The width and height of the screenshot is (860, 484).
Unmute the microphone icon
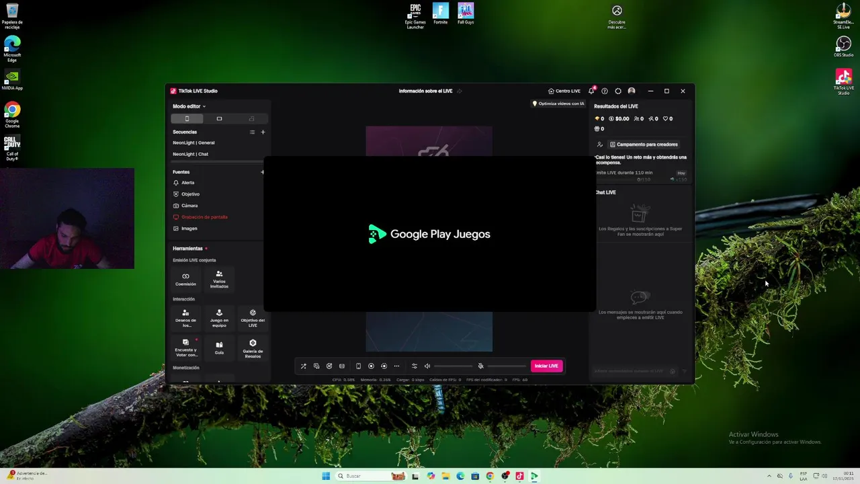pyautogui.click(x=480, y=366)
